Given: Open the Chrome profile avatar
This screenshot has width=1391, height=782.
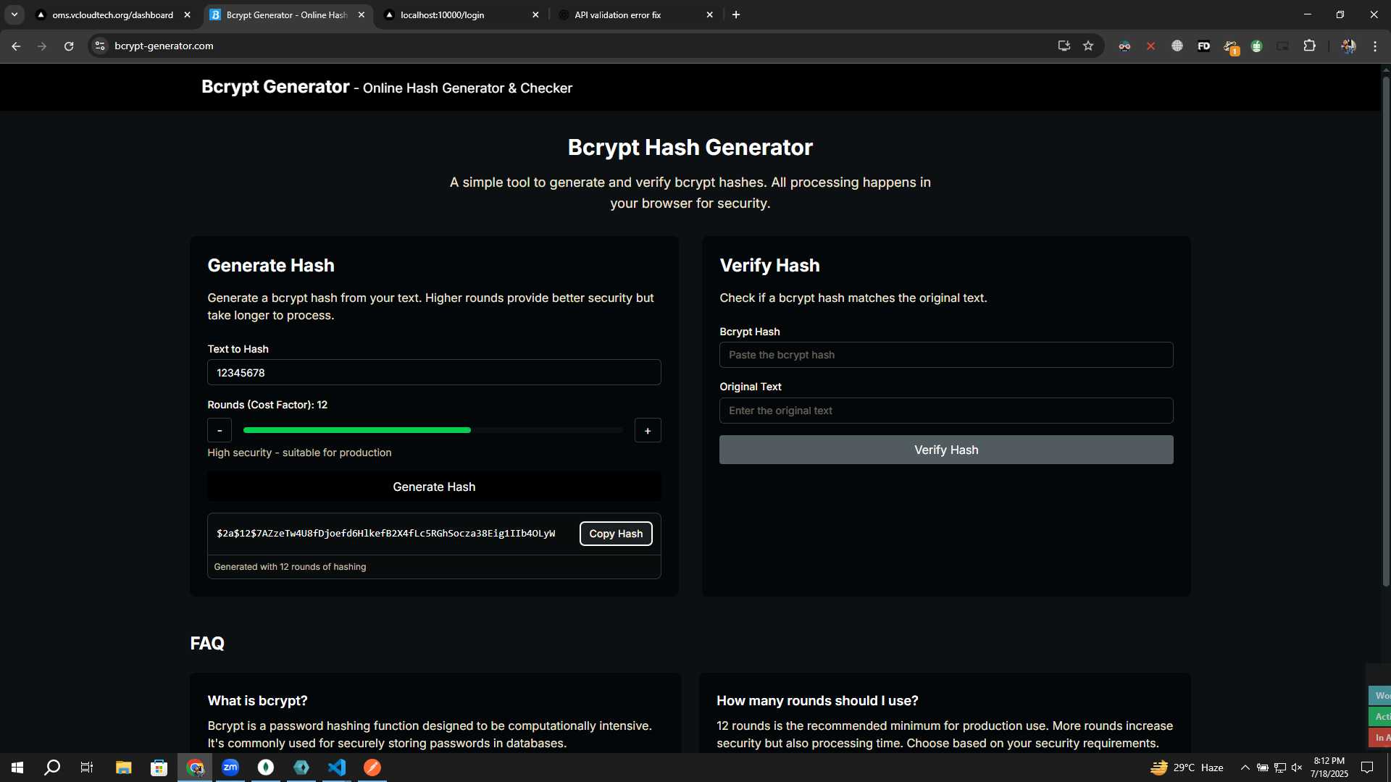Looking at the screenshot, I should click(1348, 46).
